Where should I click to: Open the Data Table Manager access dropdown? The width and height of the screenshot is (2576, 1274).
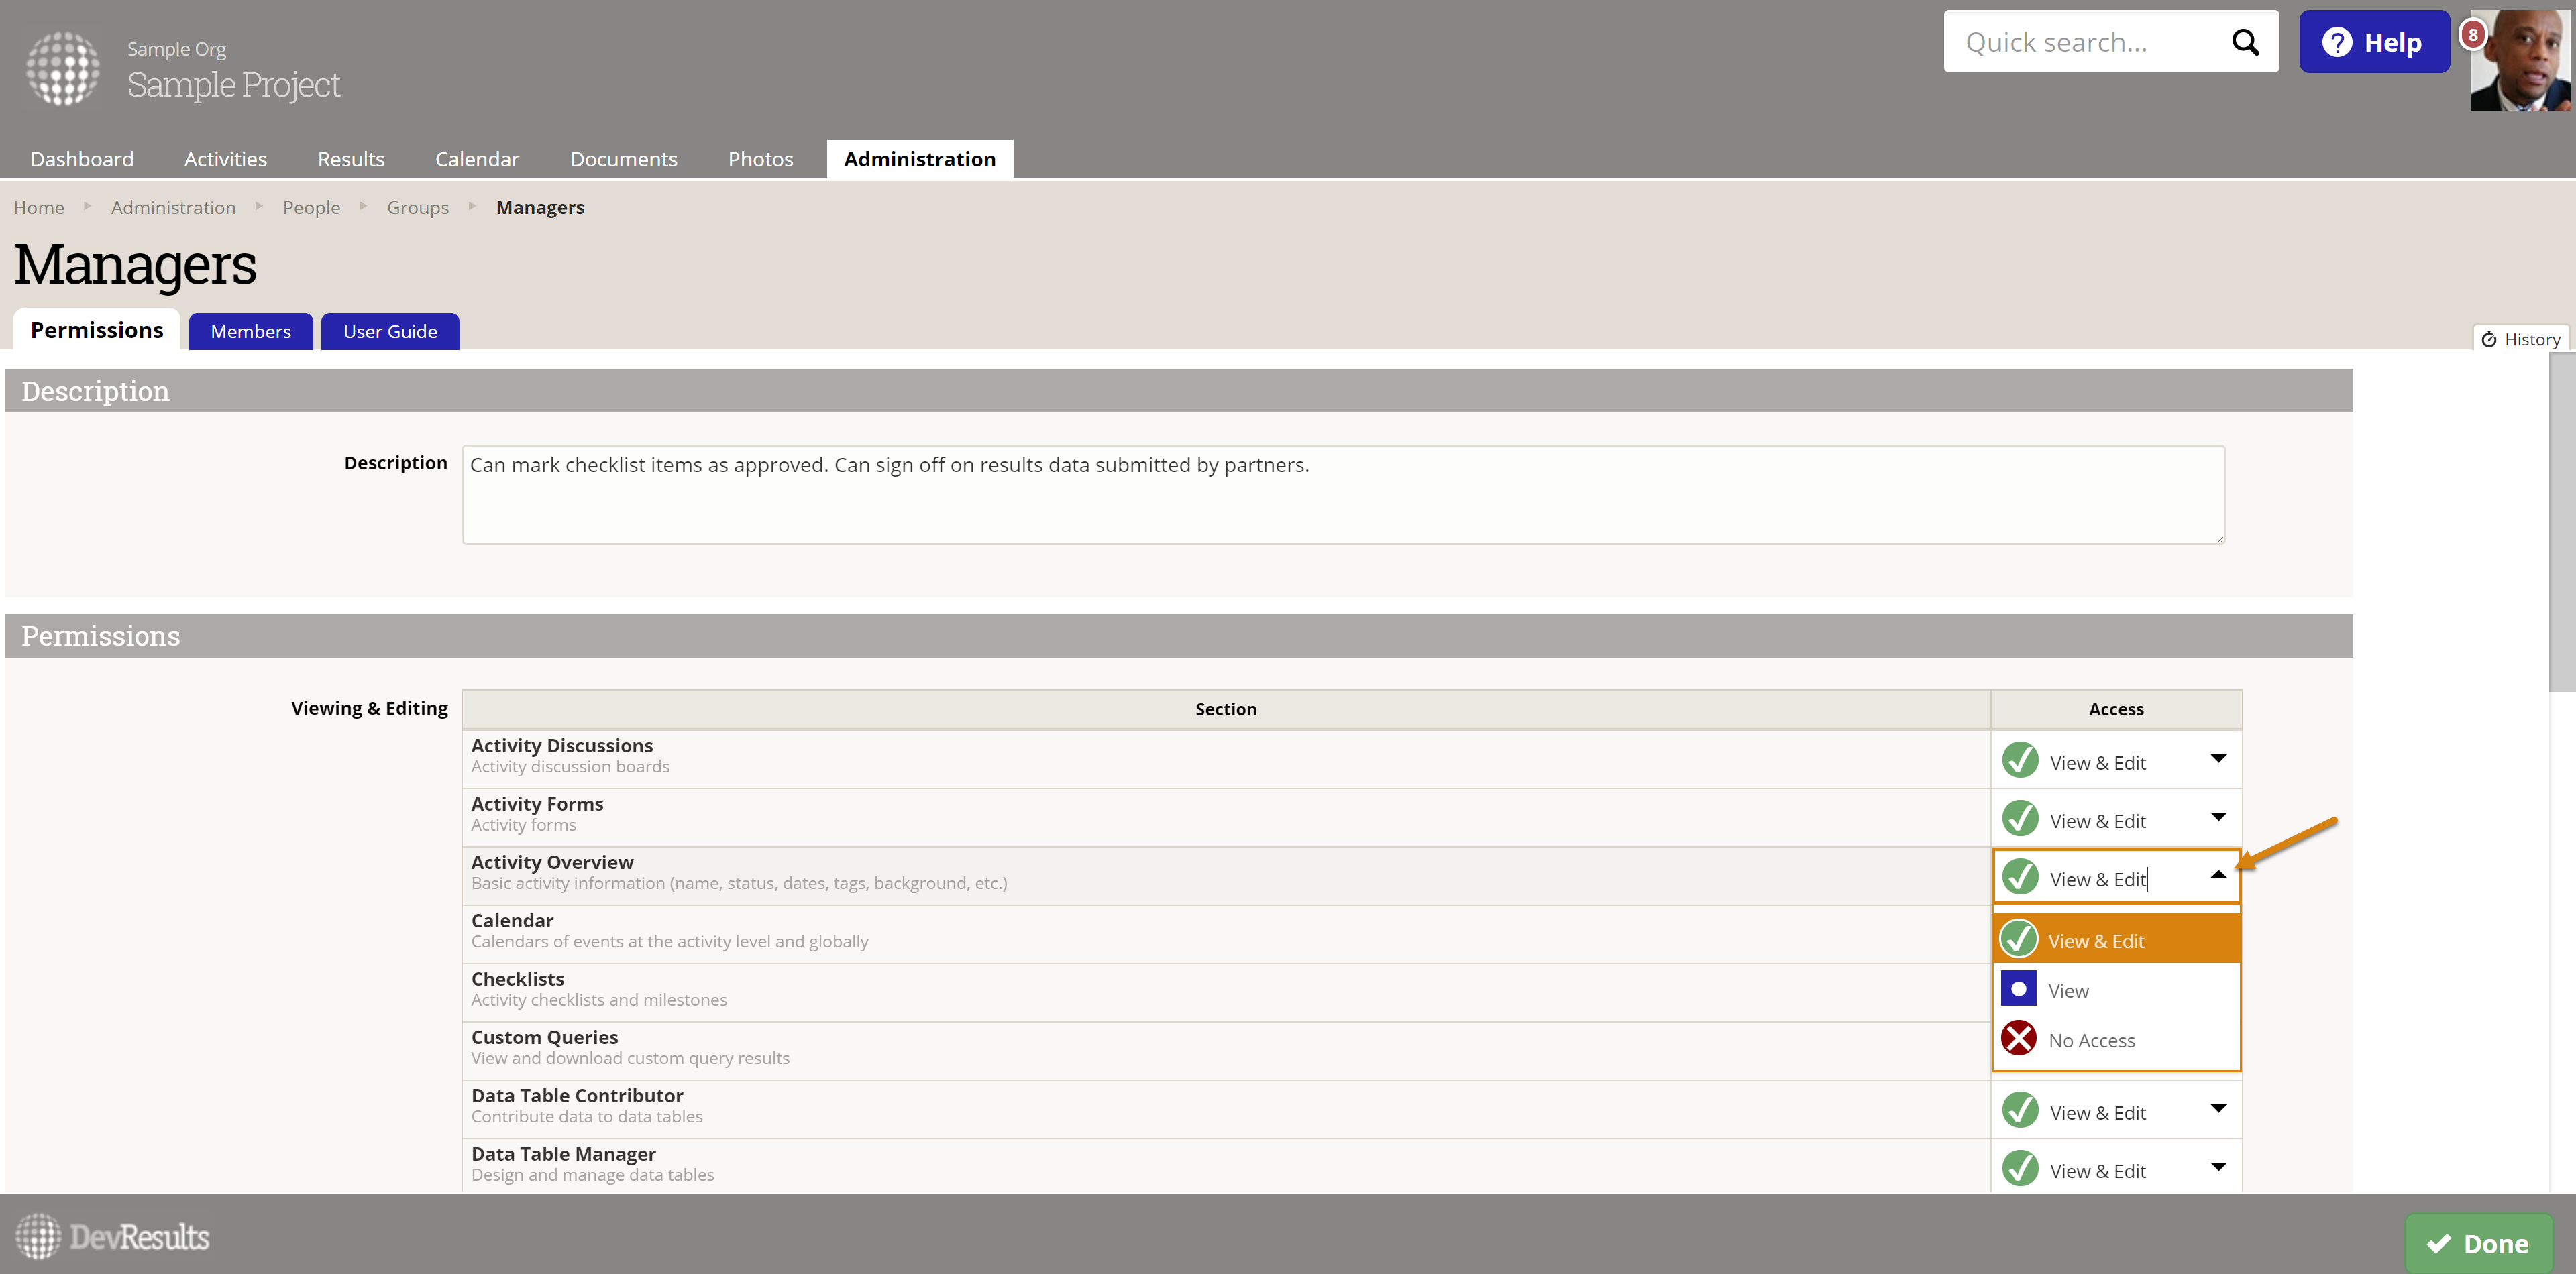2218,1167
